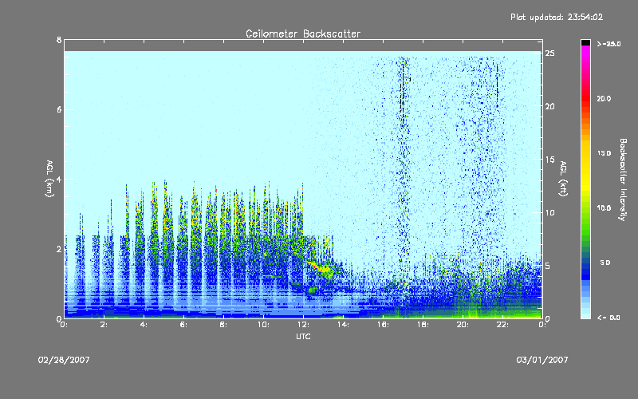Image resolution: width=638 pixels, height=399 pixels.
Task: Click the "8" tick on the km axis
Action: 59,40
